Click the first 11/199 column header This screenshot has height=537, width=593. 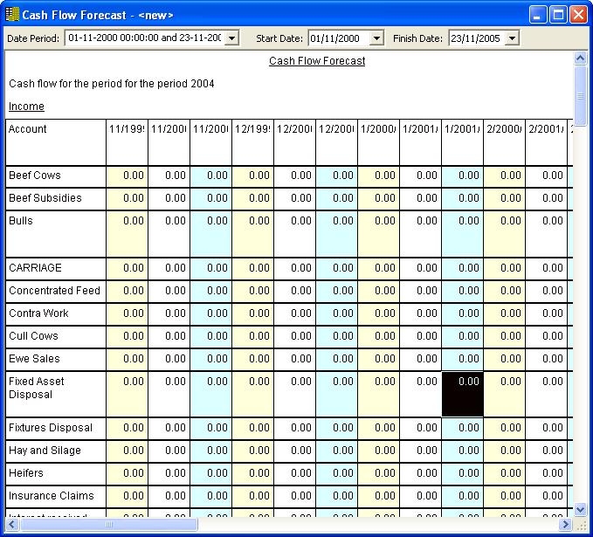pos(128,142)
